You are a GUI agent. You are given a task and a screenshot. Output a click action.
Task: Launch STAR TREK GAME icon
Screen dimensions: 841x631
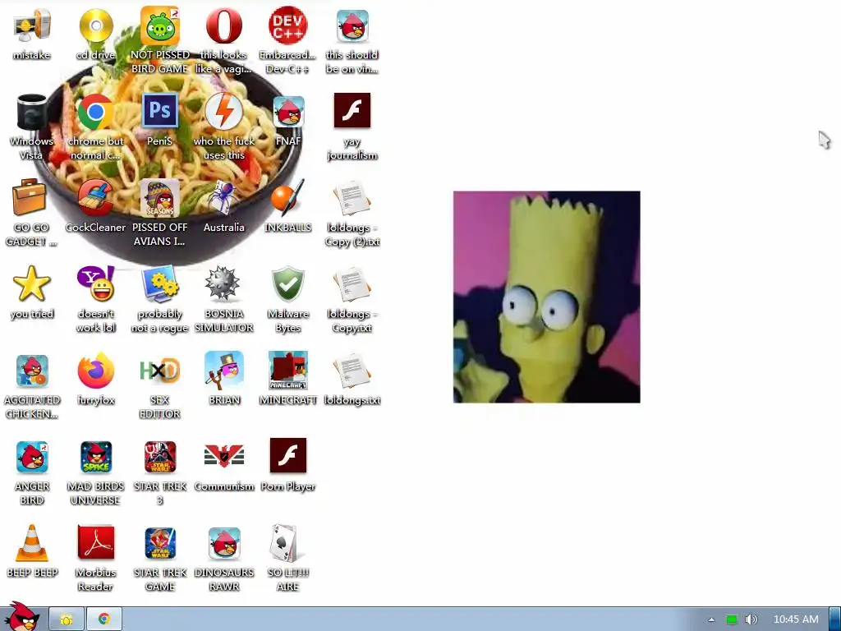160,543
